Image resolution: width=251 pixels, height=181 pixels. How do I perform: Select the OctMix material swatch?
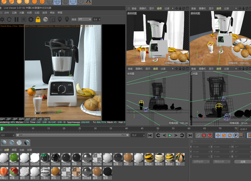coord(45,159)
